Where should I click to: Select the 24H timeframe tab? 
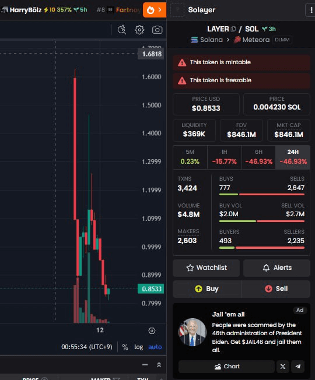tap(293, 157)
